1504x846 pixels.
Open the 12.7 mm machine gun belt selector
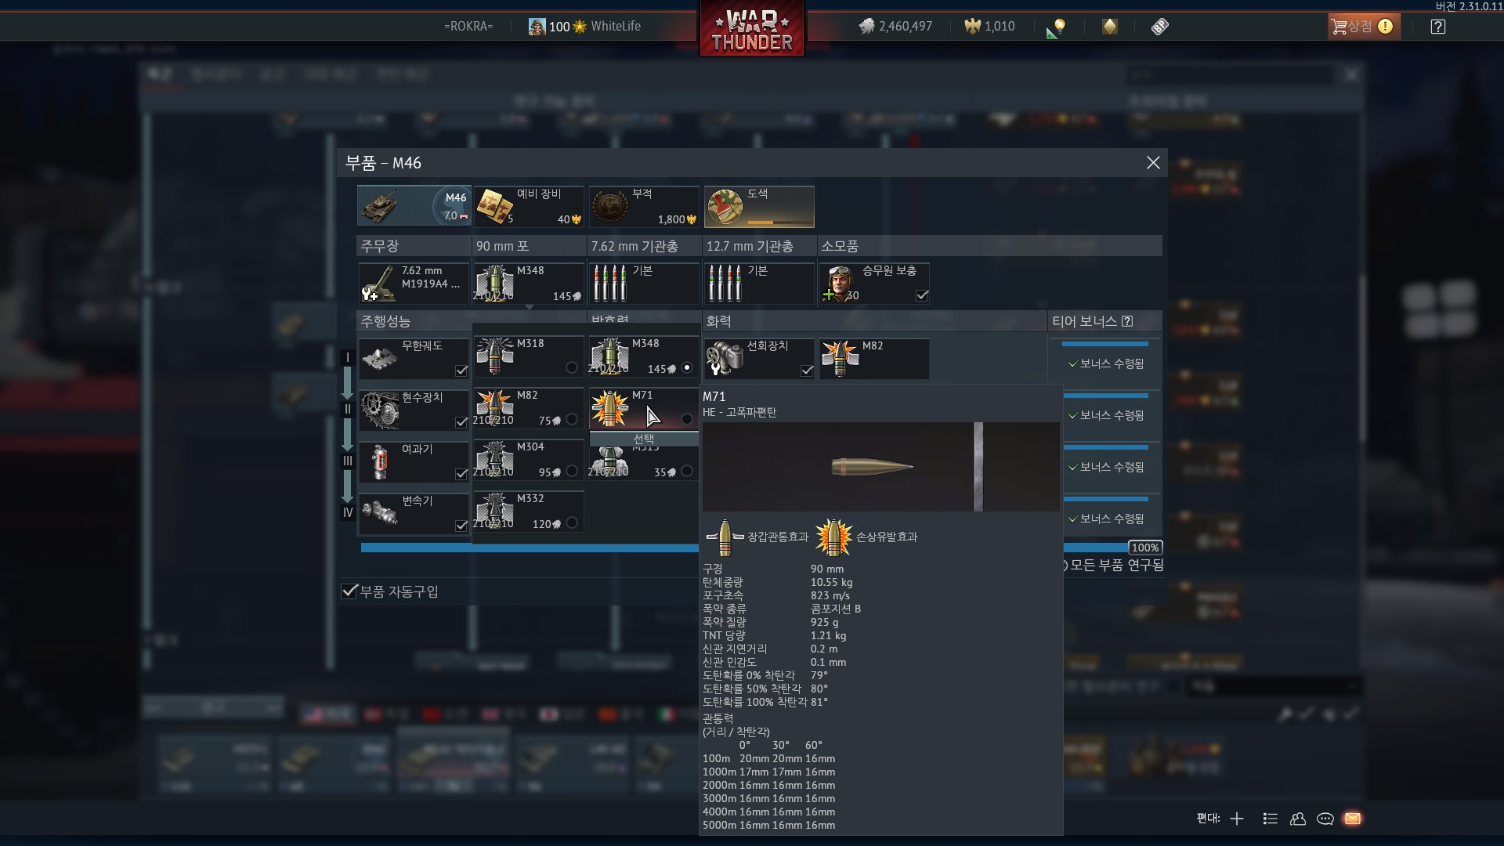[758, 283]
